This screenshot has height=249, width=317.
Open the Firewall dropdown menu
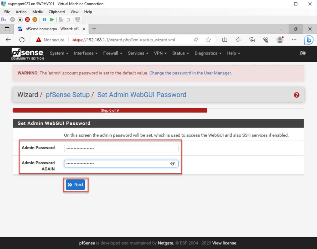tap(113, 53)
